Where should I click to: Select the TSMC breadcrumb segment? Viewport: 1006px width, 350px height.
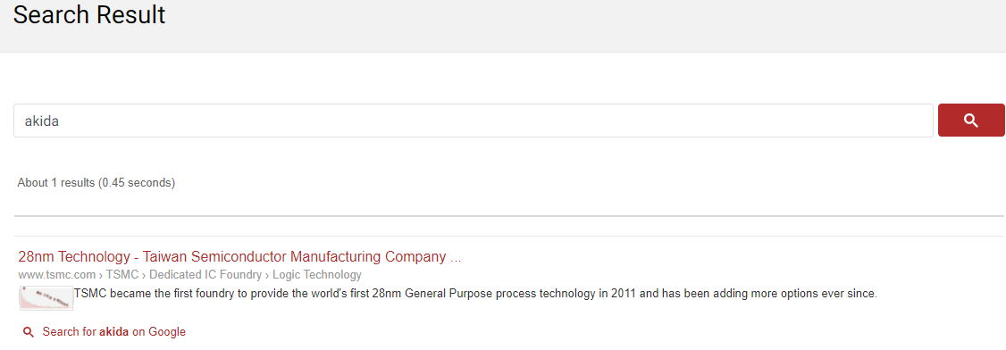[x=121, y=275]
